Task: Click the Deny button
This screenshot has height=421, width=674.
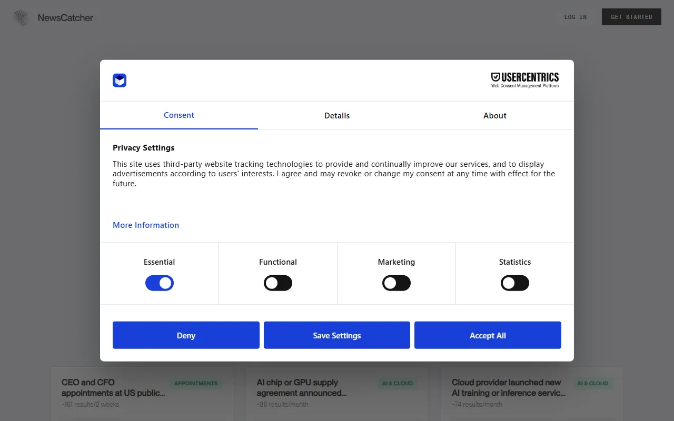Action: (x=186, y=335)
